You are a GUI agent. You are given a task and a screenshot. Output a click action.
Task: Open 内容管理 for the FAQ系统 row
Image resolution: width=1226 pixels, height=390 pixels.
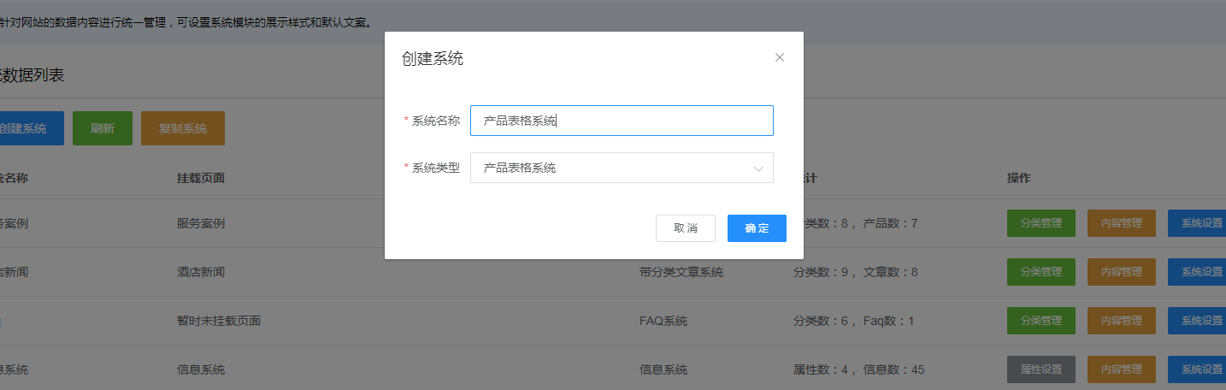(1121, 321)
